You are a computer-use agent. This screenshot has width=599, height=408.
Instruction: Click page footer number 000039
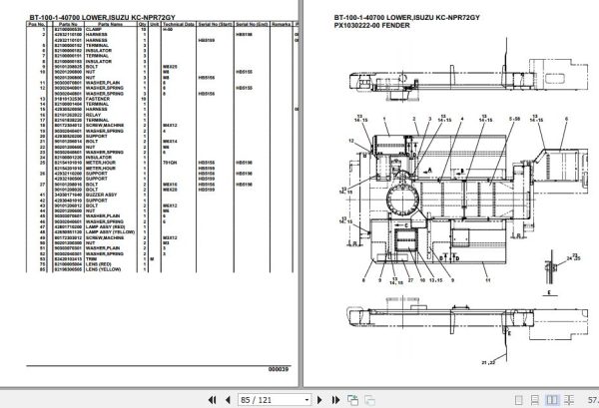click(279, 369)
